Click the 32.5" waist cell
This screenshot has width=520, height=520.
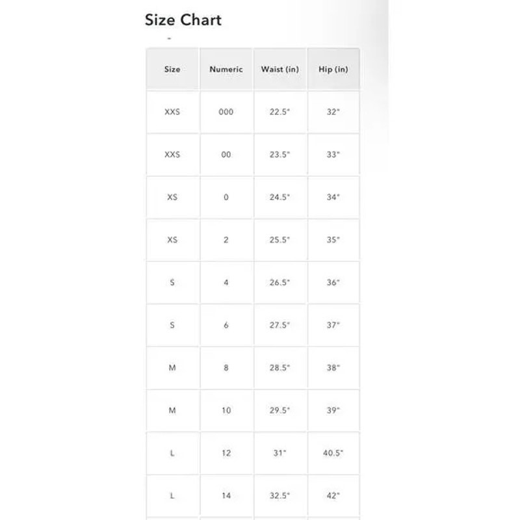(x=280, y=496)
